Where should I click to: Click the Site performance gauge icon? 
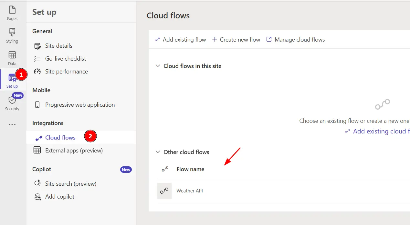pos(37,72)
